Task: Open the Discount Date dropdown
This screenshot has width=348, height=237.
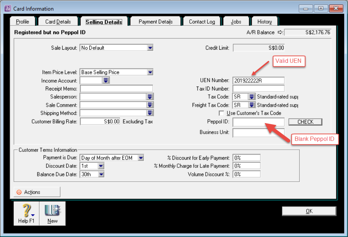Action: point(101,166)
